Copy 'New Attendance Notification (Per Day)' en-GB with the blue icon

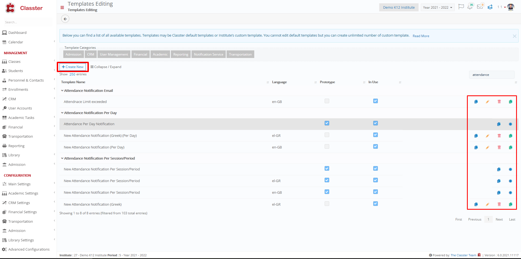pos(476,147)
